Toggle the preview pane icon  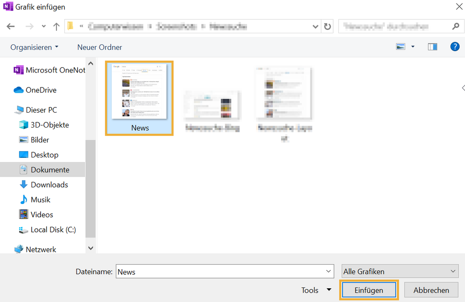433,46
